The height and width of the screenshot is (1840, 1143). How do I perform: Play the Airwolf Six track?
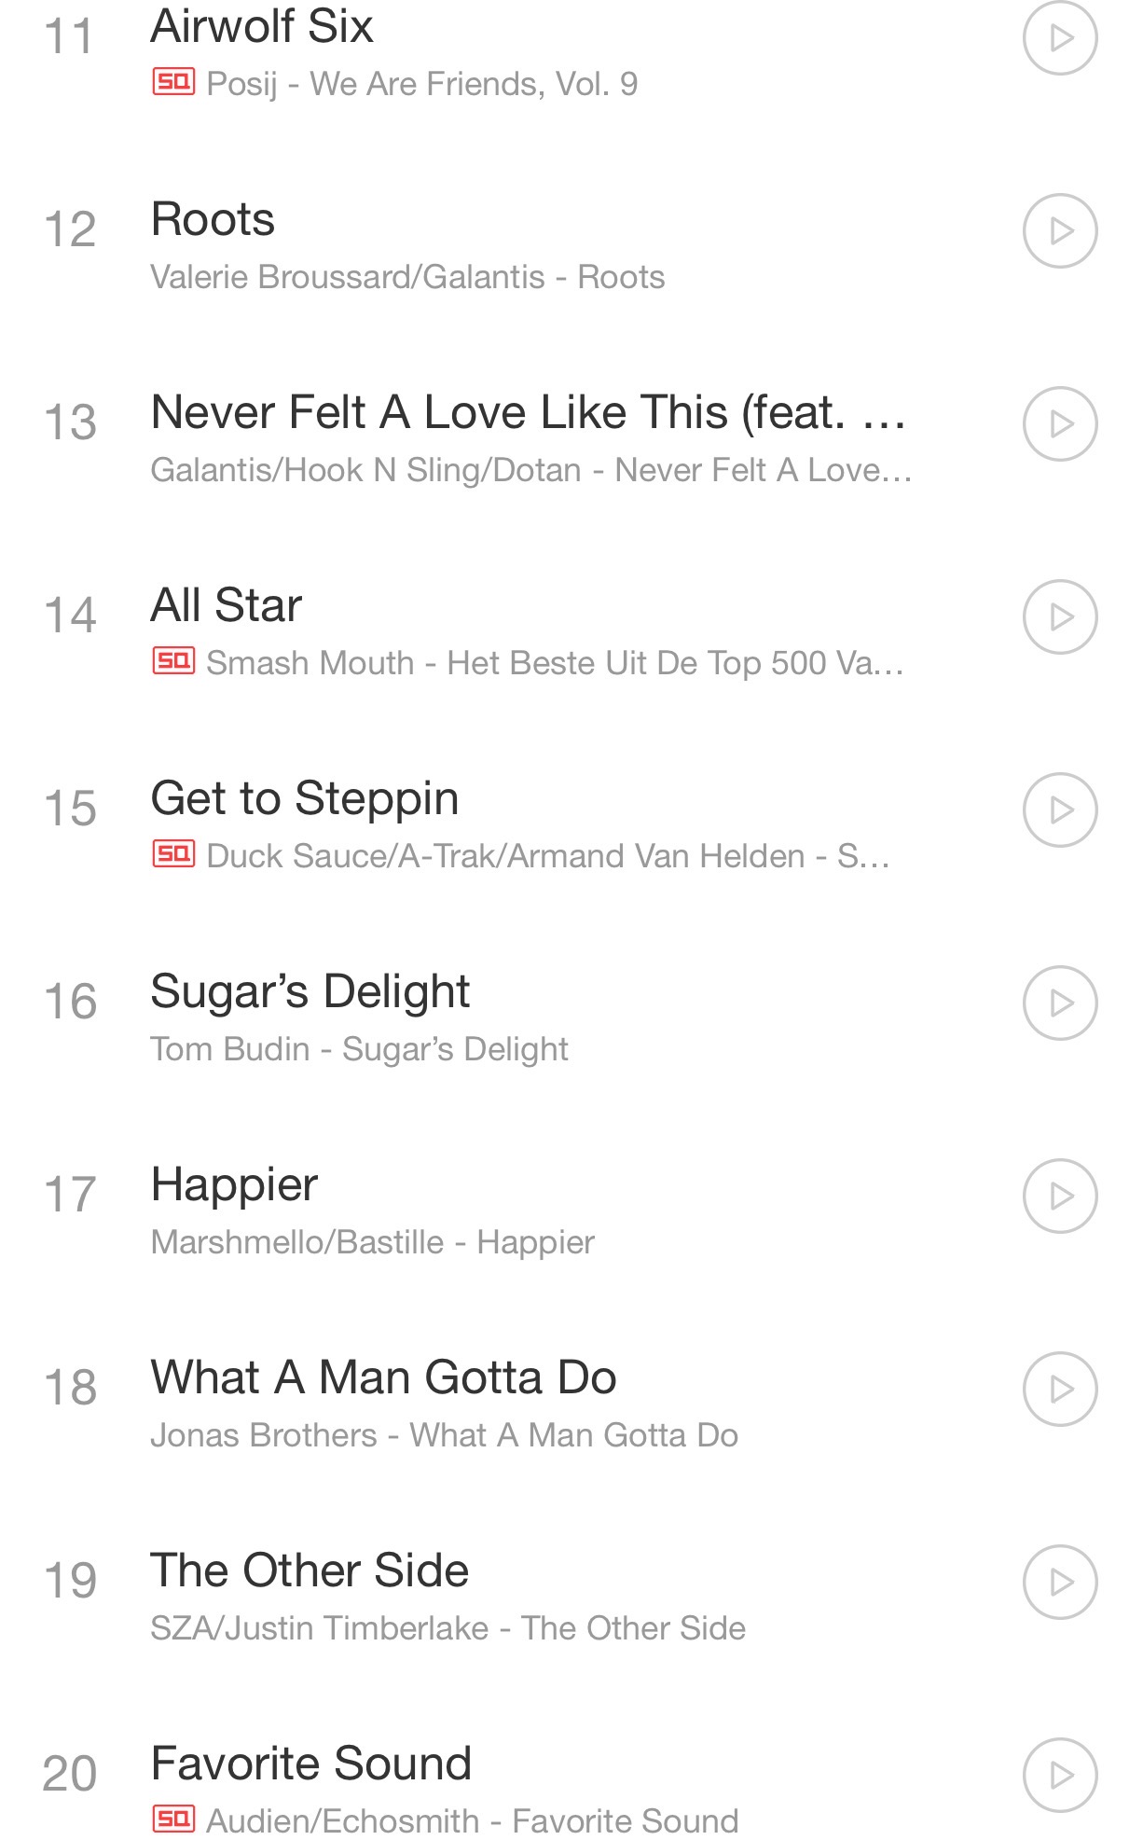click(x=1060, y=37)
